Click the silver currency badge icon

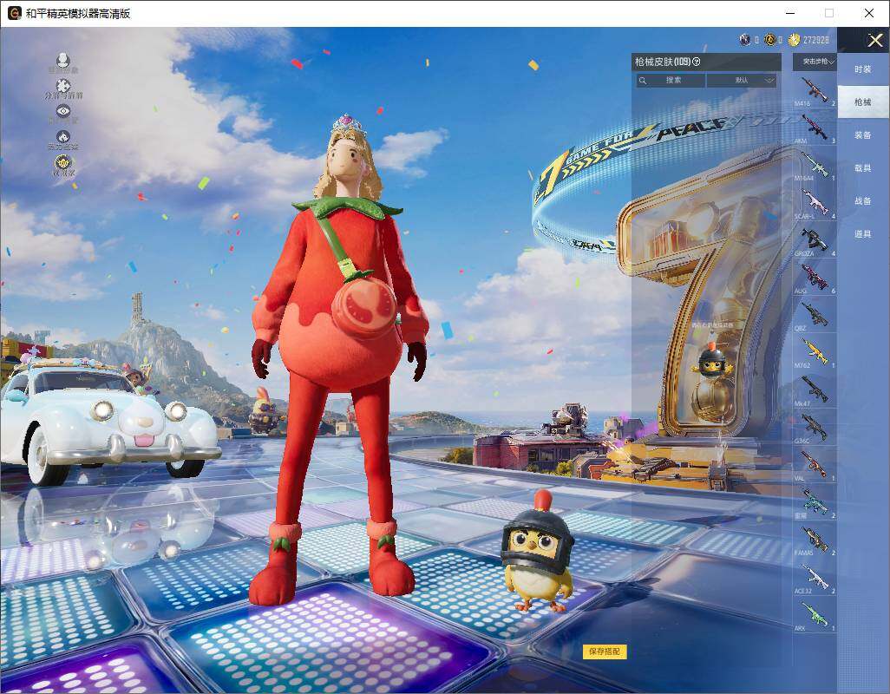[744, 40]
